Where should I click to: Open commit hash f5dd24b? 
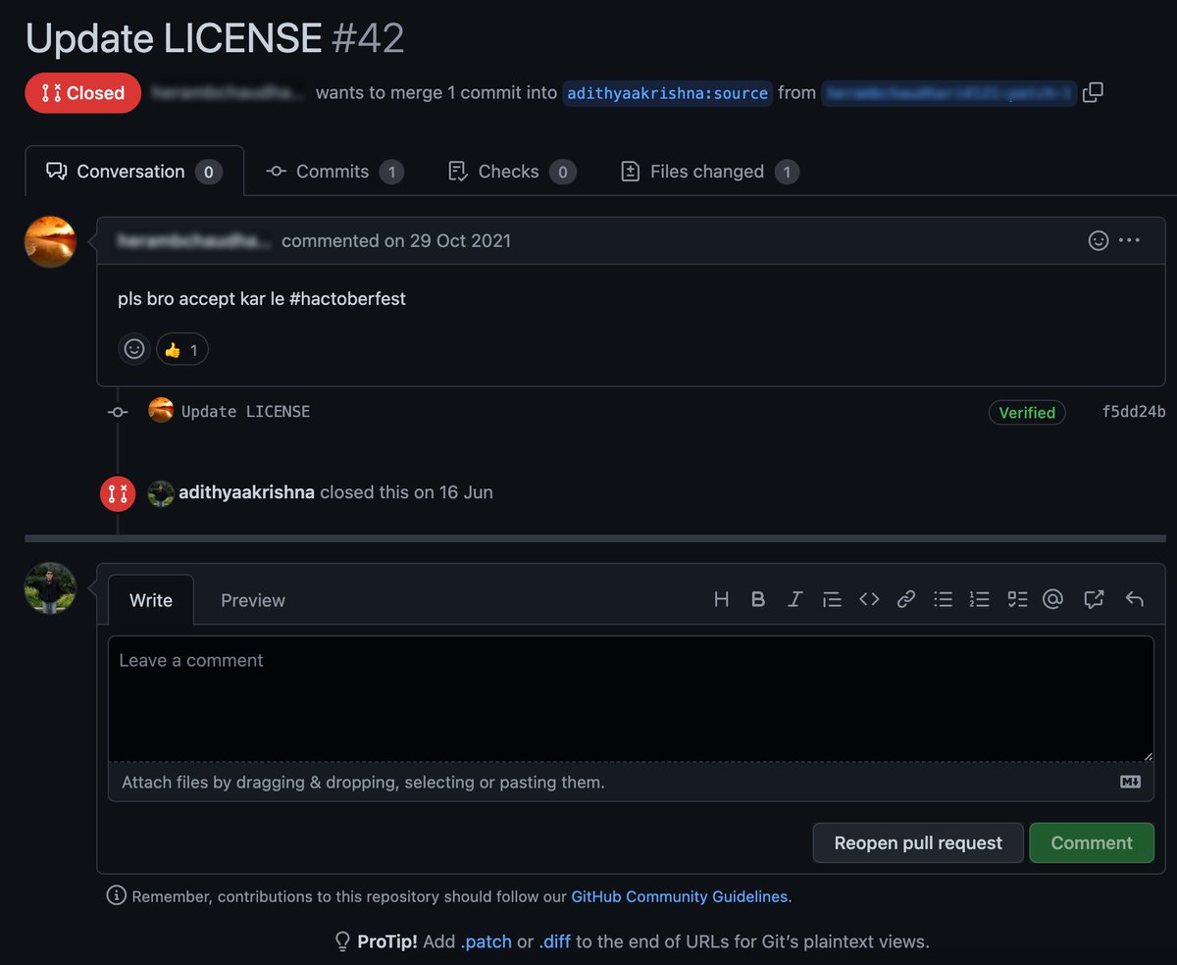pyautogui.click(x=1134, y=412)
